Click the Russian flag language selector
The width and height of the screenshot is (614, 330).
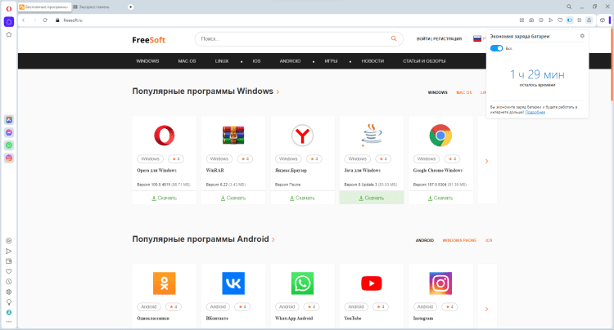click(x=477, y=38)
